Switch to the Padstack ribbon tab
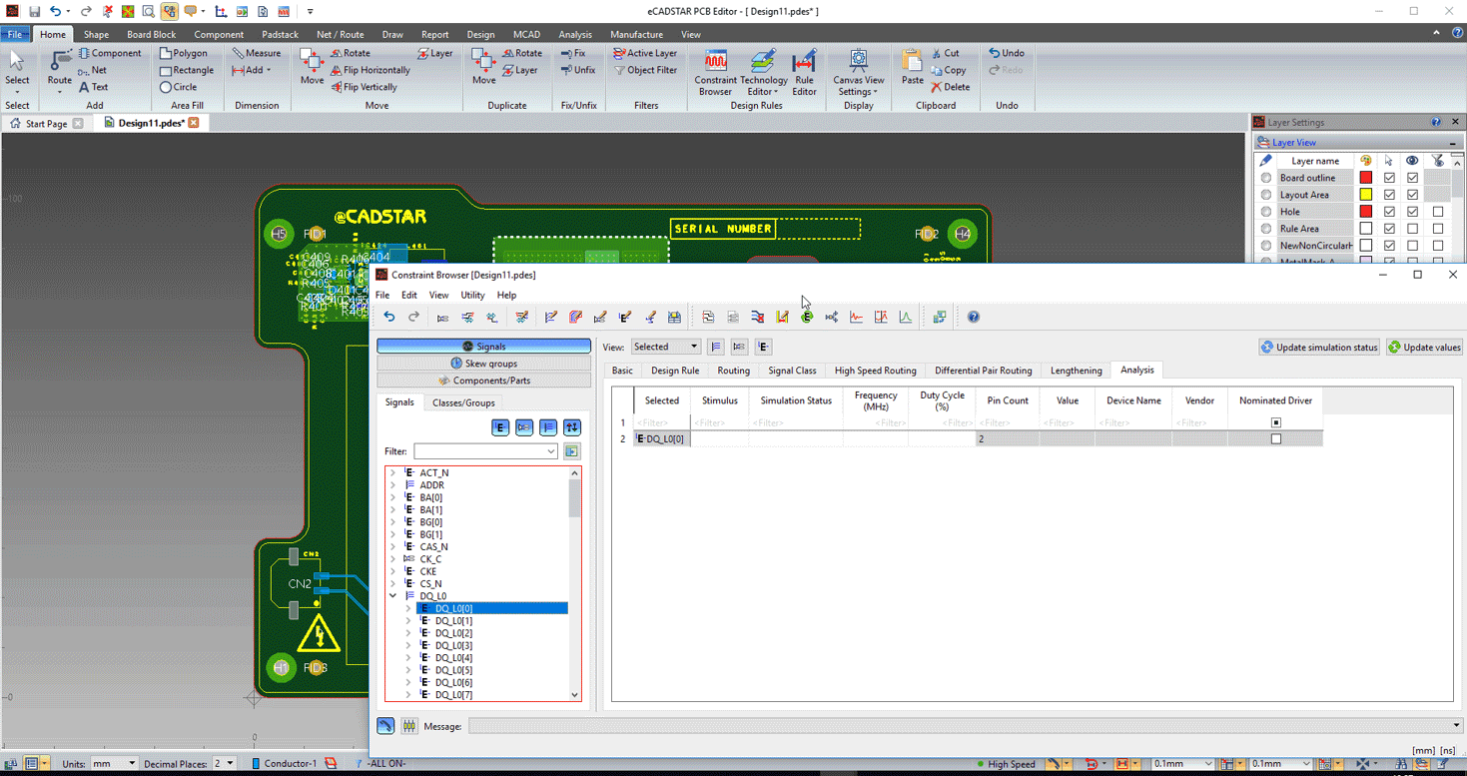1467x776 pixels. (x=280, y=34)
